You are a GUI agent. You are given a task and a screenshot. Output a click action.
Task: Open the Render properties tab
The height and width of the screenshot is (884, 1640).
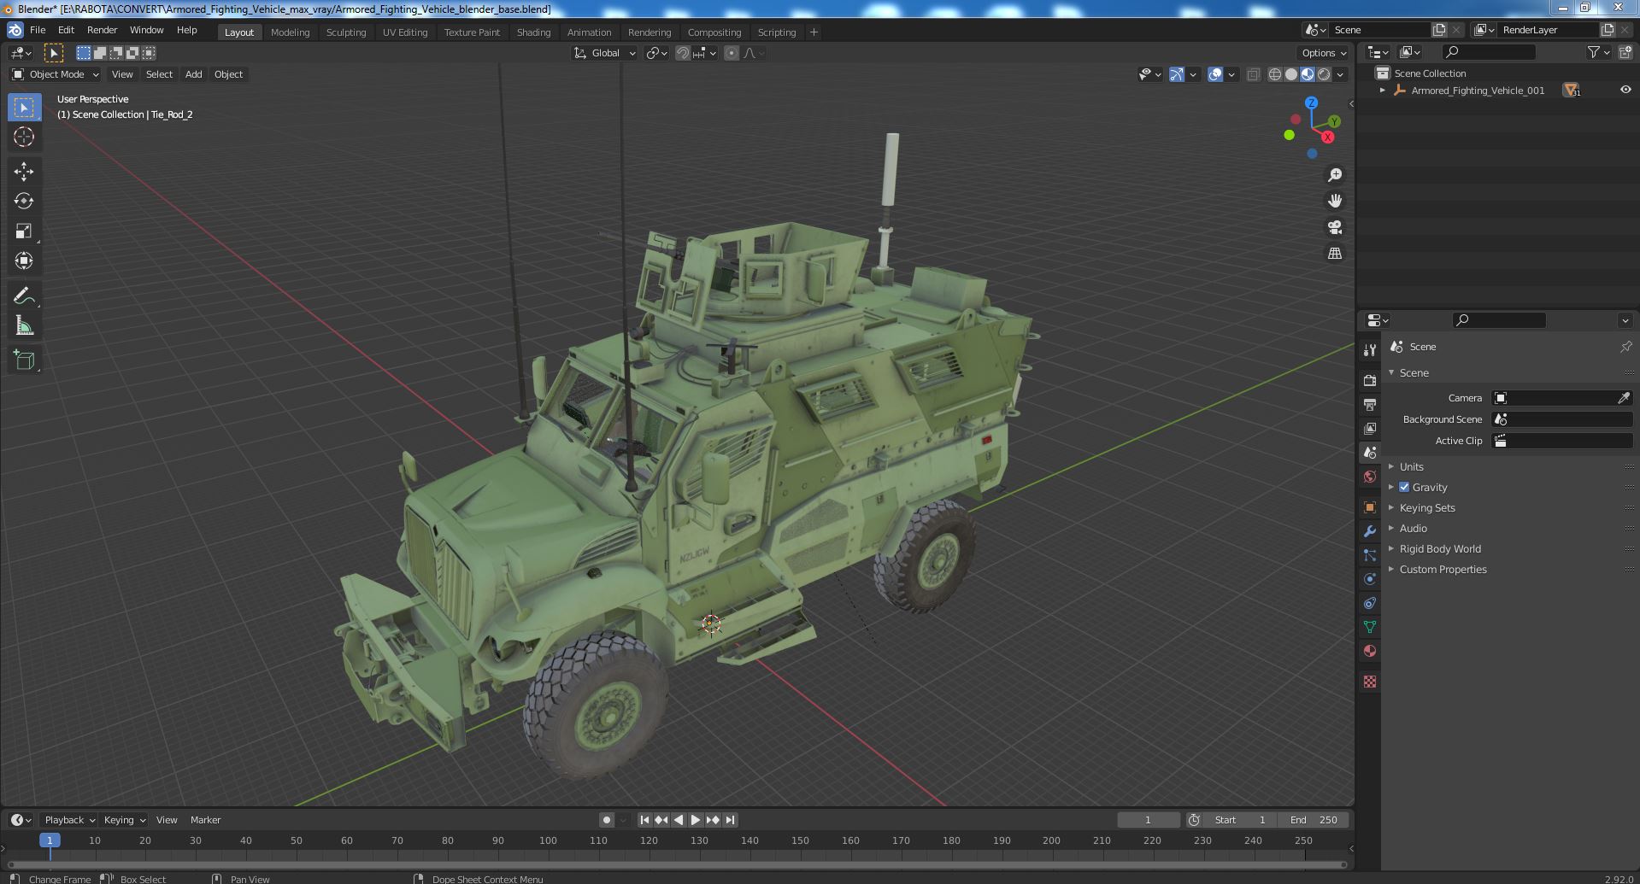pos(1370,380)
